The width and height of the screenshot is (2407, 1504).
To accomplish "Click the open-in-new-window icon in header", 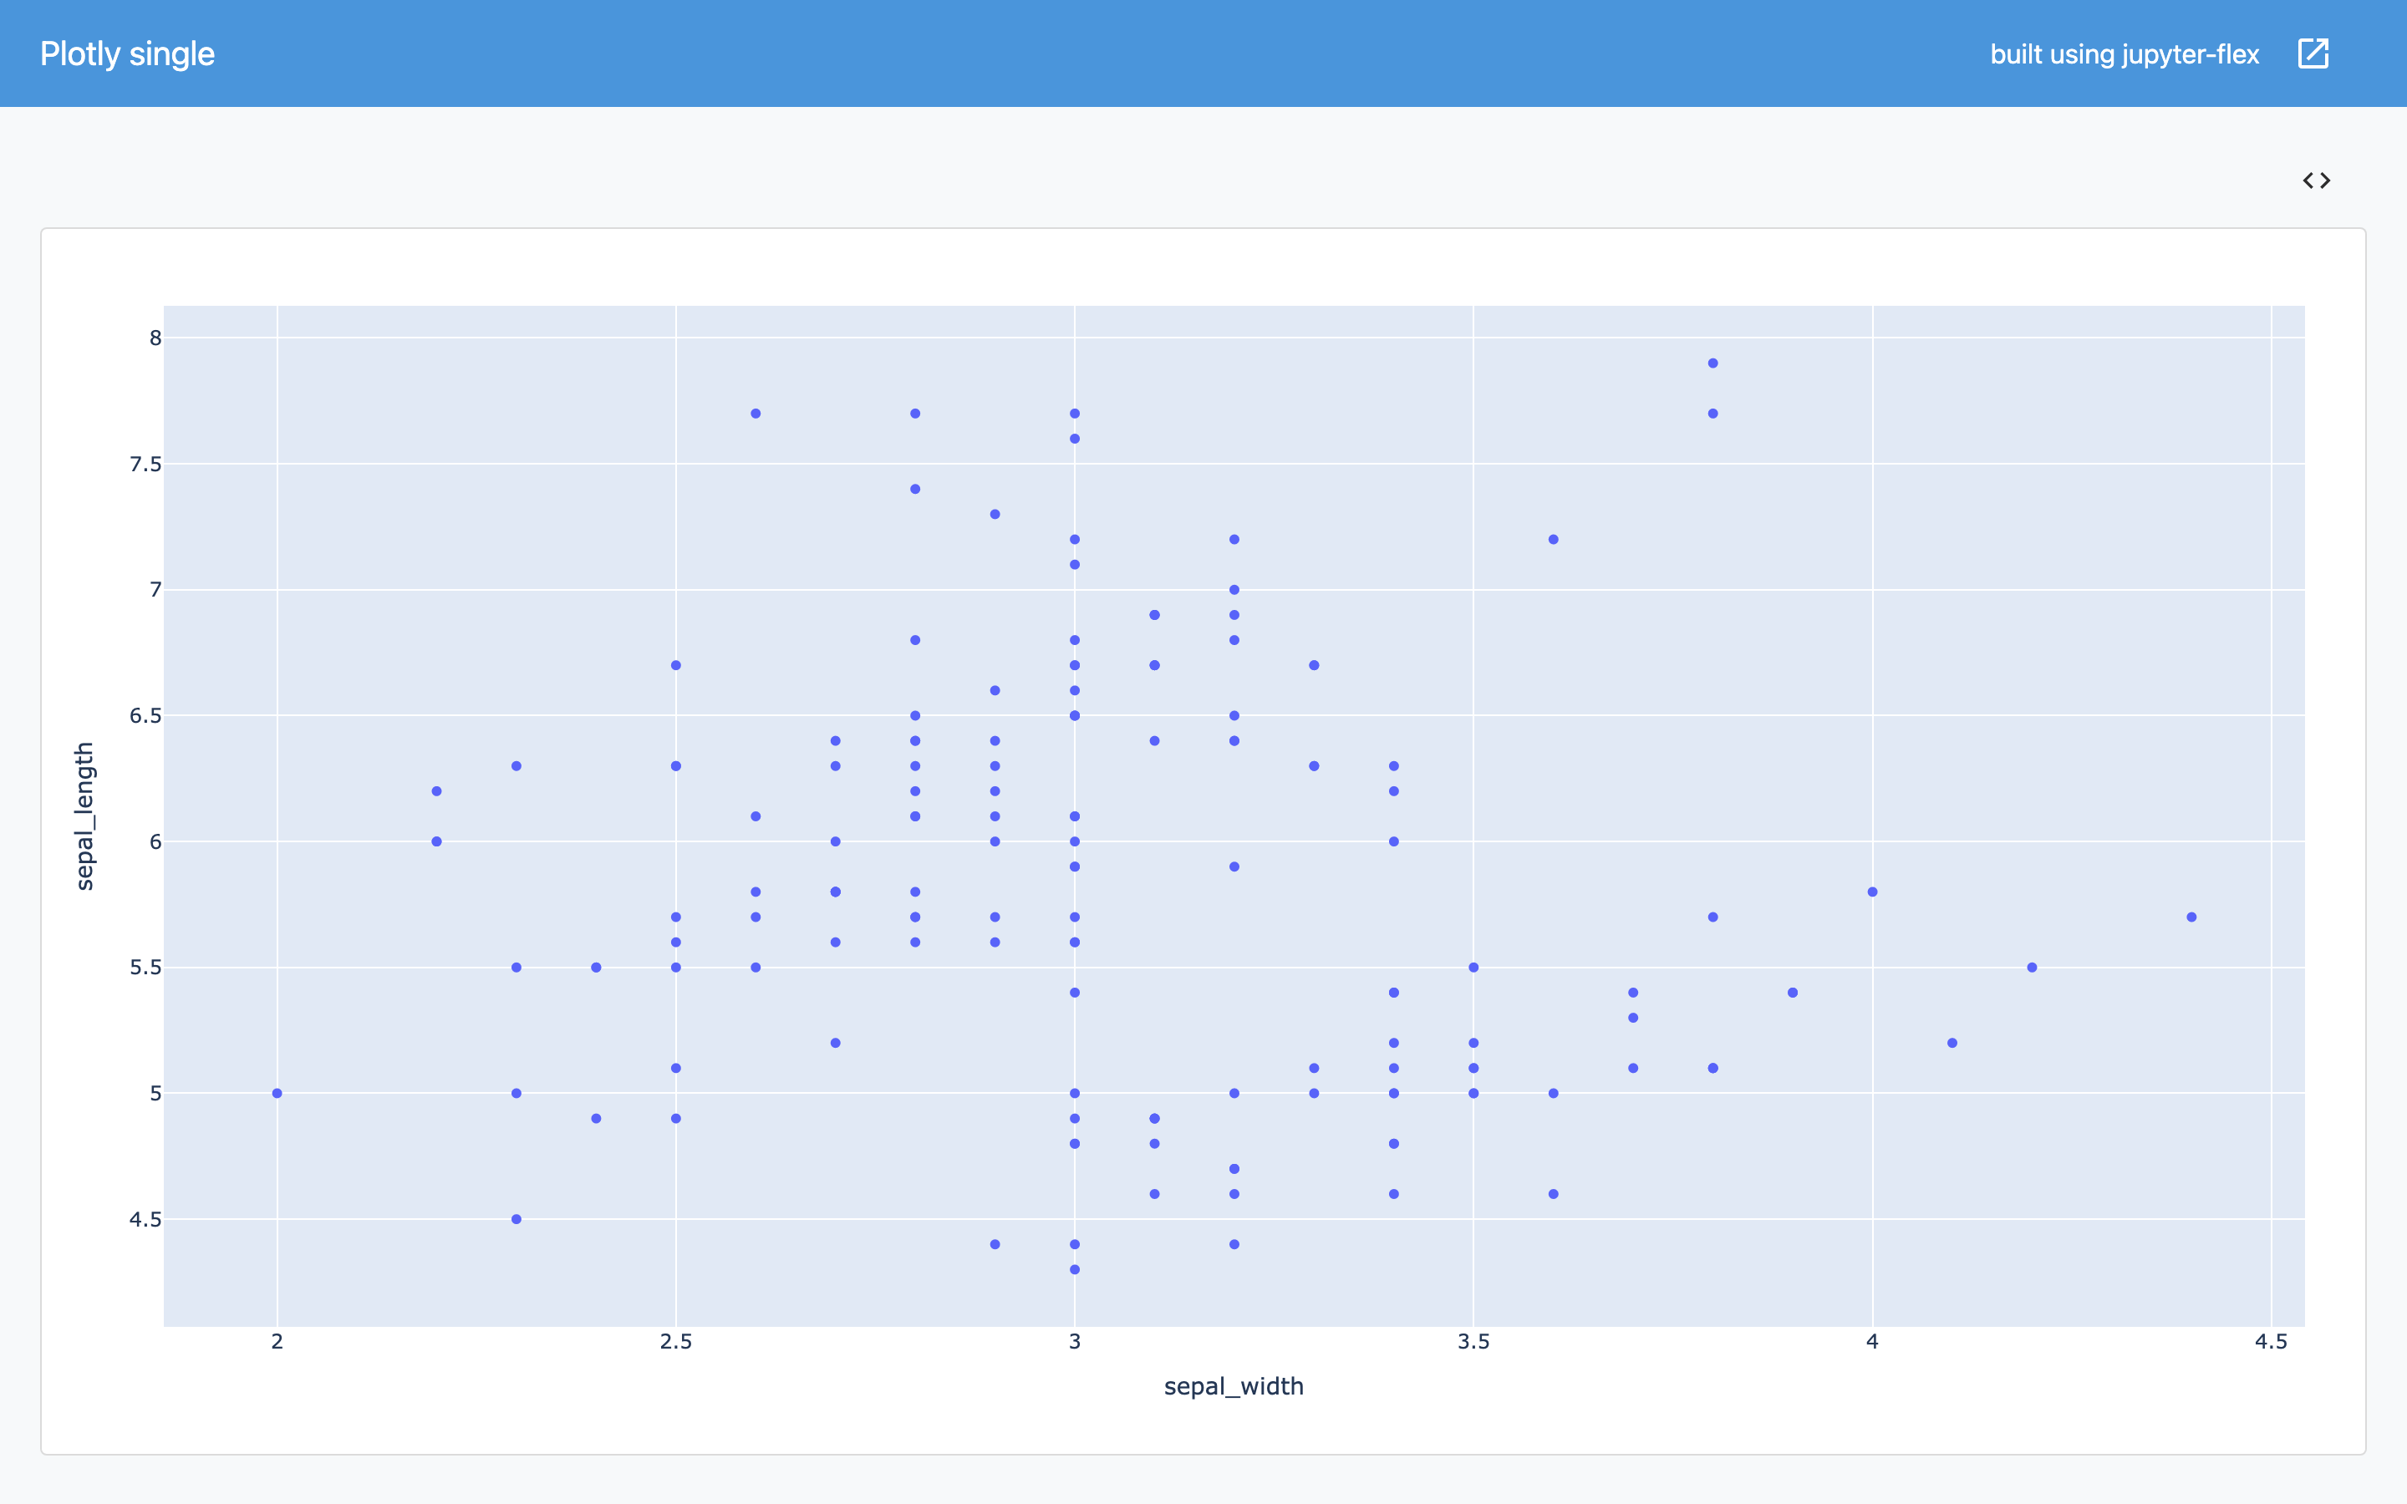I will click(2313, 53).
